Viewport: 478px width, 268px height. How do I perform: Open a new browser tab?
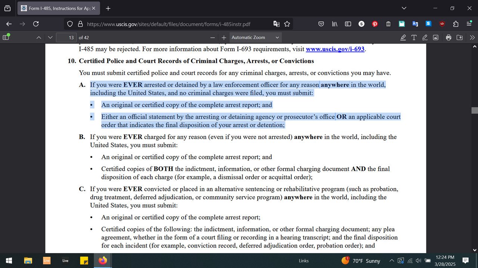point(108,8)
